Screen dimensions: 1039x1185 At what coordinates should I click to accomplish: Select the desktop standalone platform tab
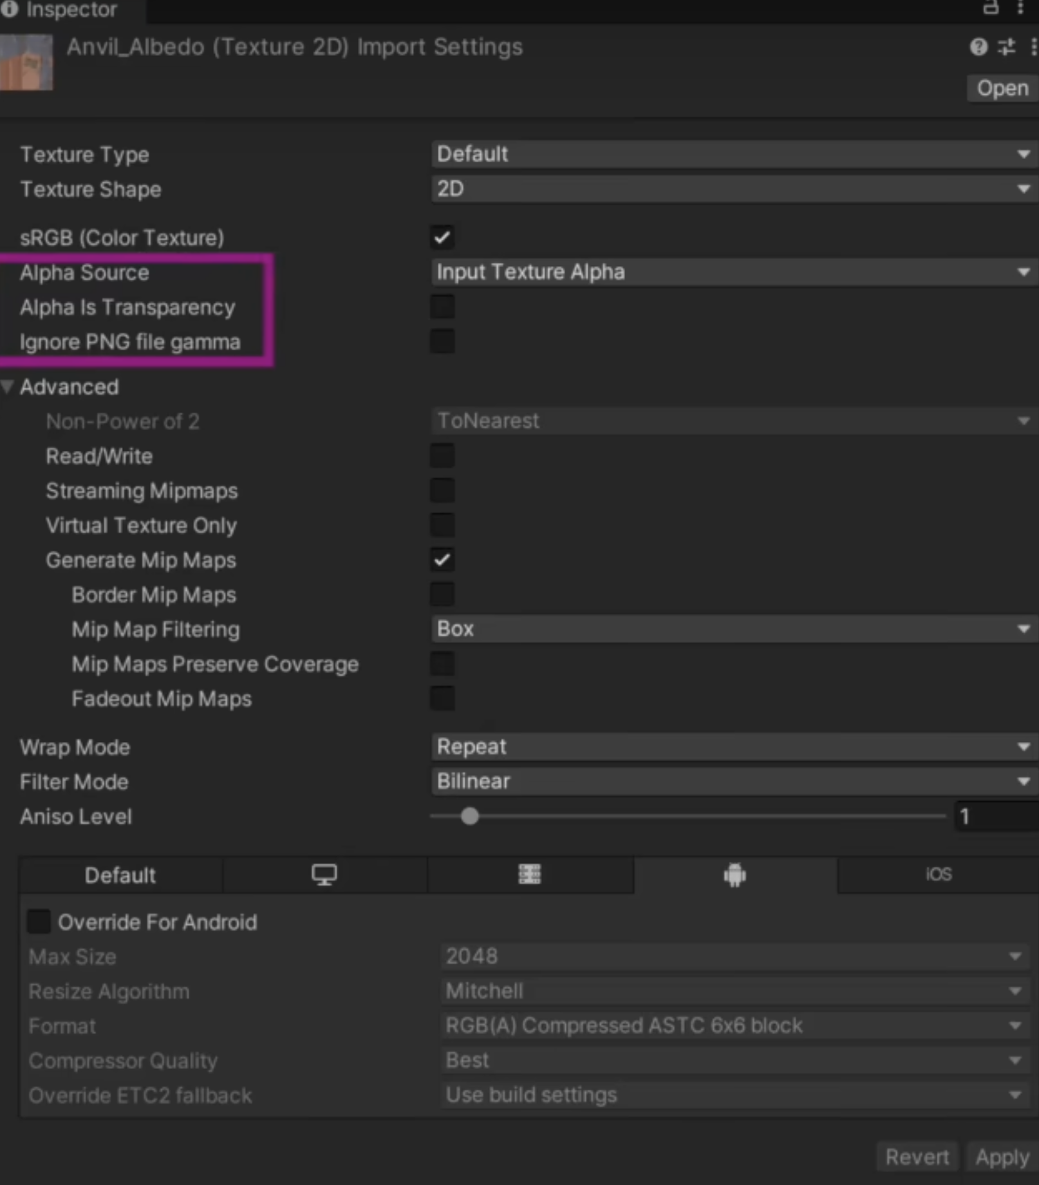point(324,875)
